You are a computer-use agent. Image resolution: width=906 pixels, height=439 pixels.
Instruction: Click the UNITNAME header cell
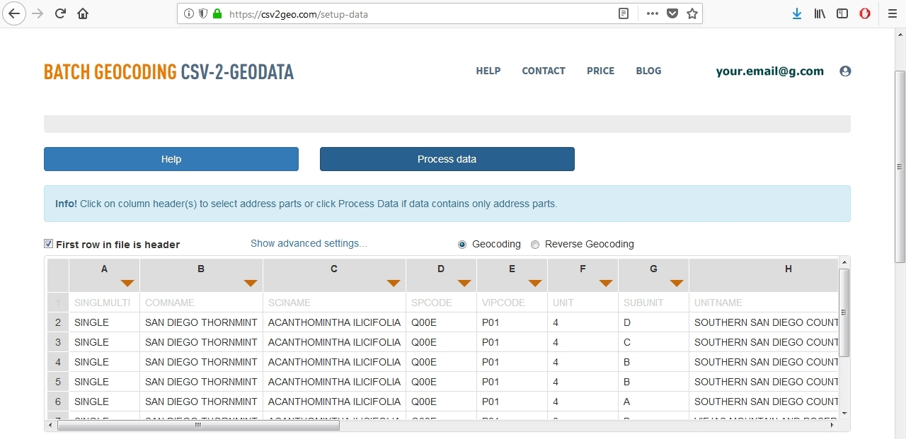pyautogui.click(x=764, y=303)
